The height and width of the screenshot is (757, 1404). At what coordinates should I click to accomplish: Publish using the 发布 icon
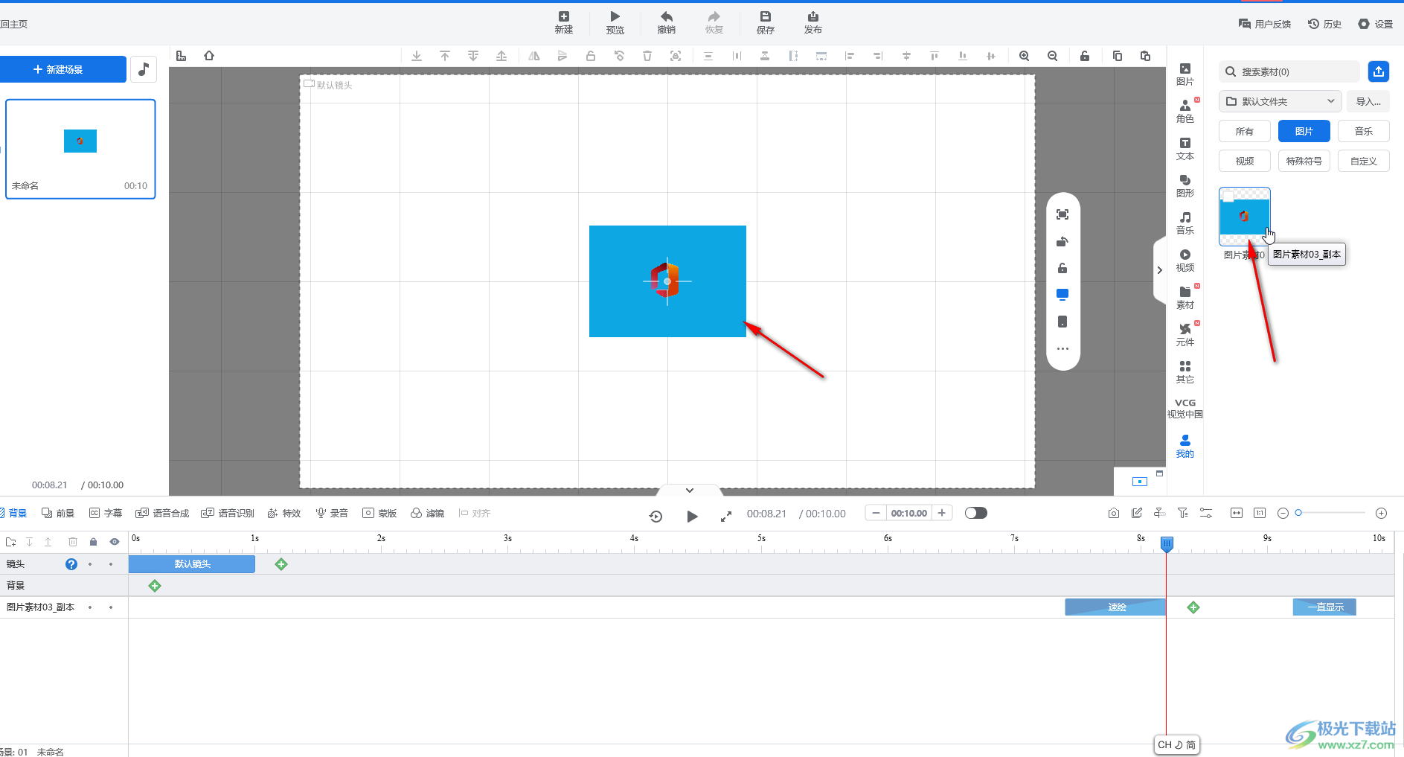812,22
